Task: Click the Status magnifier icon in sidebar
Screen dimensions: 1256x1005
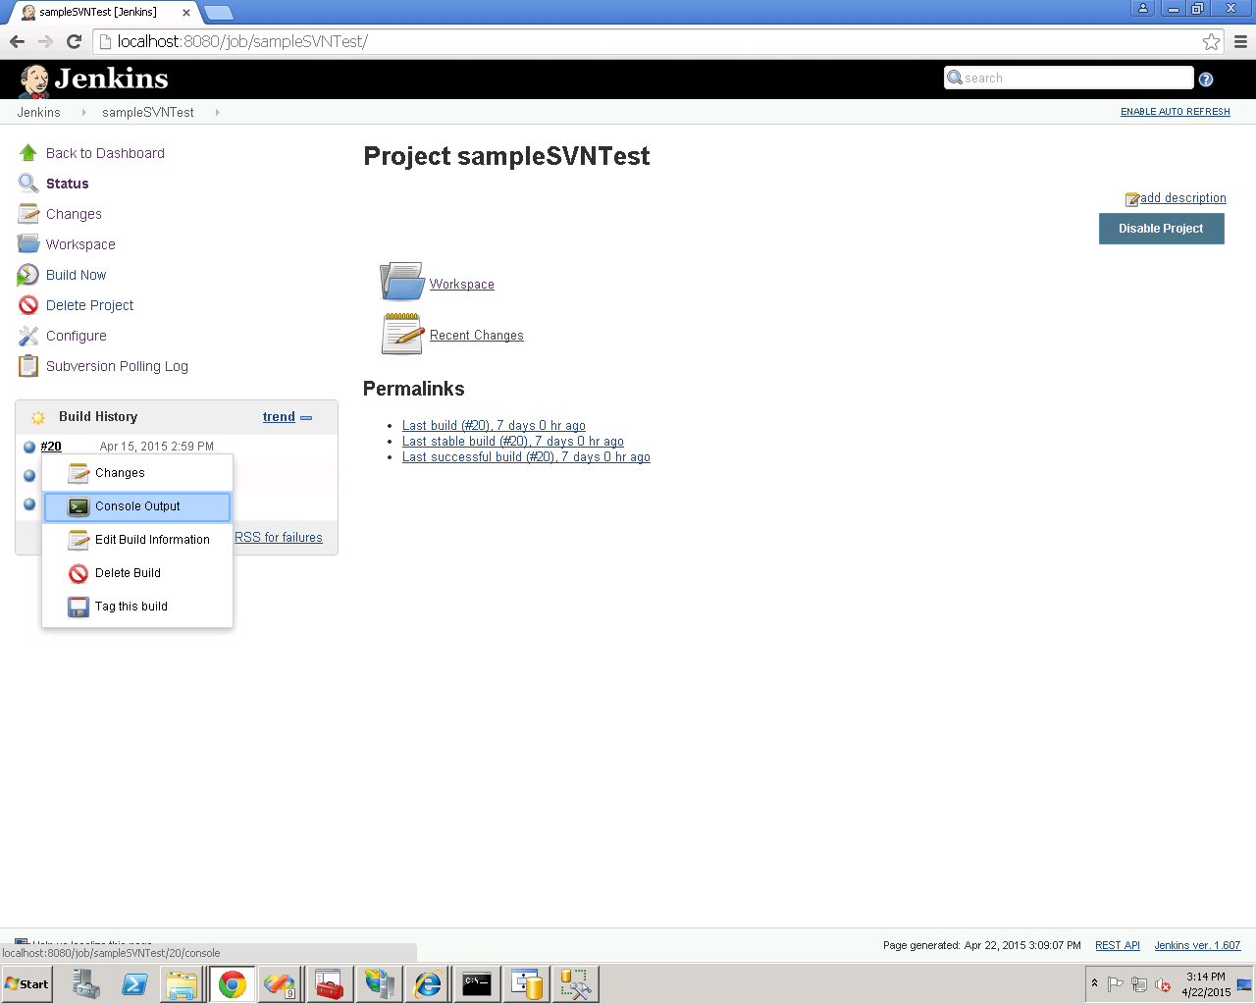Action: coord(28,184)
